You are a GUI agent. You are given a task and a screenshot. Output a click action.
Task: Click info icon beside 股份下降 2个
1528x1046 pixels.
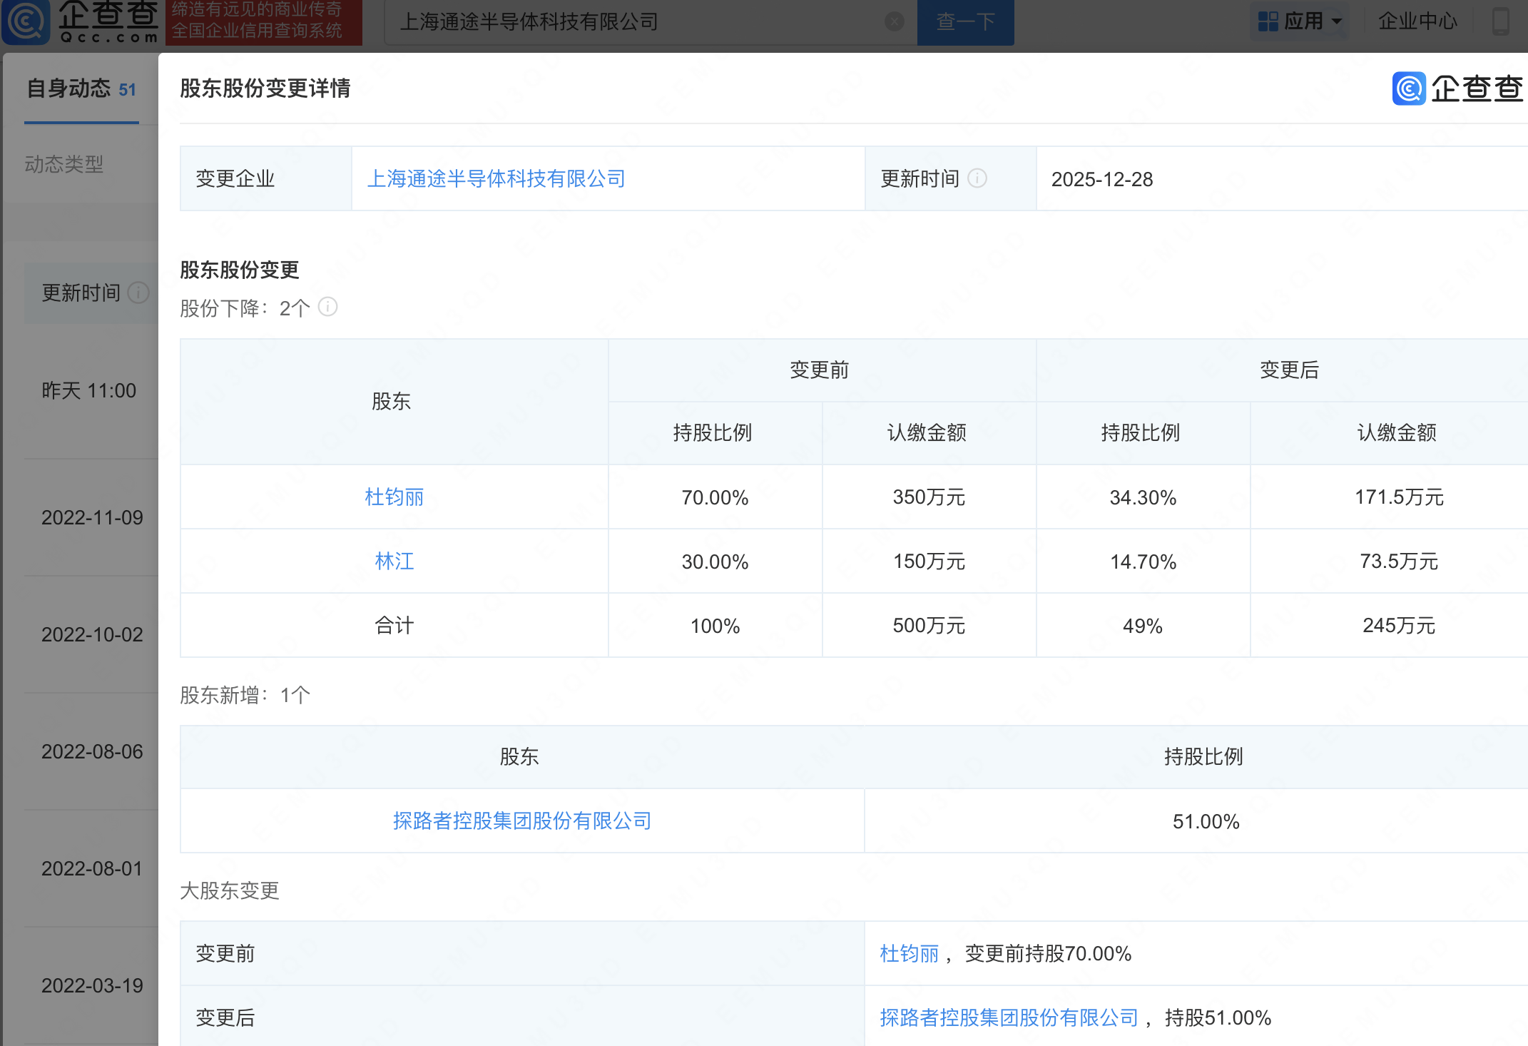tap(327, 308)
